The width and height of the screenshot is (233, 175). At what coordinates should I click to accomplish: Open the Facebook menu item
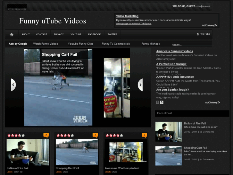[94, 34]
